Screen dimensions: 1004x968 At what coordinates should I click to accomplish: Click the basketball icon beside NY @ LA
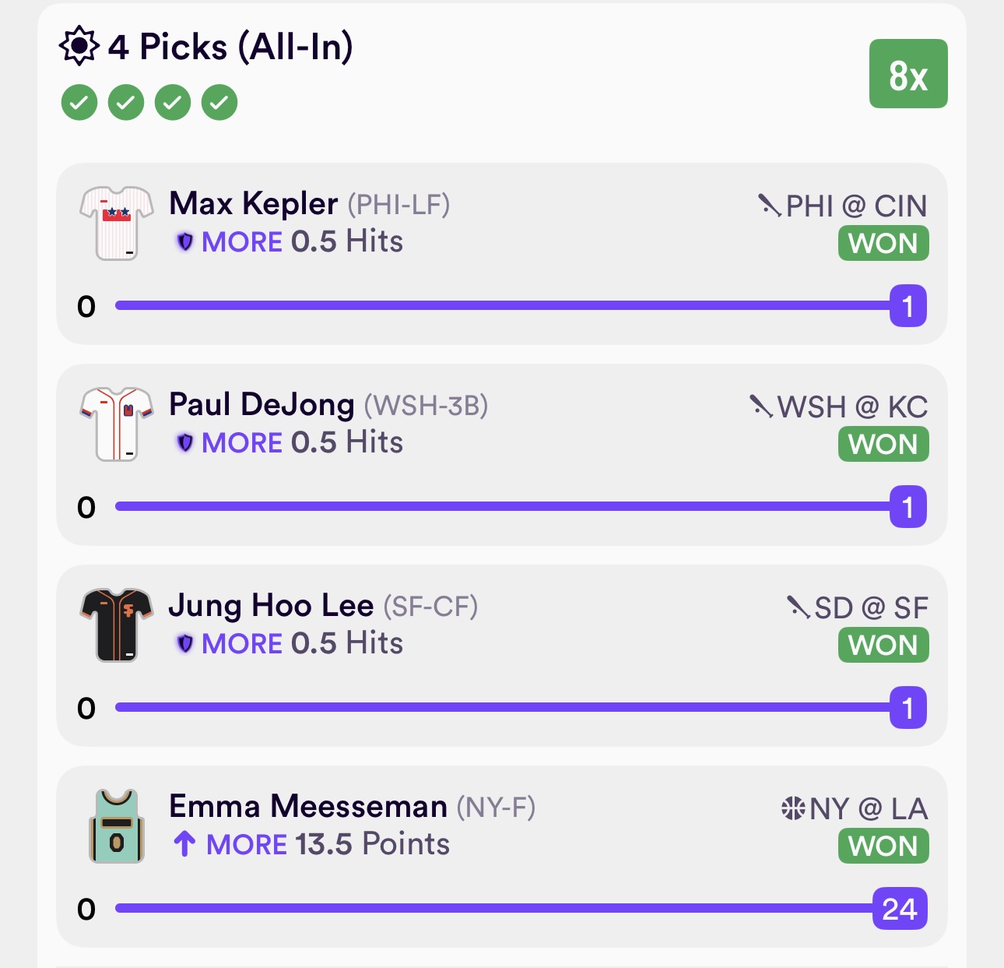click(792, 808)
